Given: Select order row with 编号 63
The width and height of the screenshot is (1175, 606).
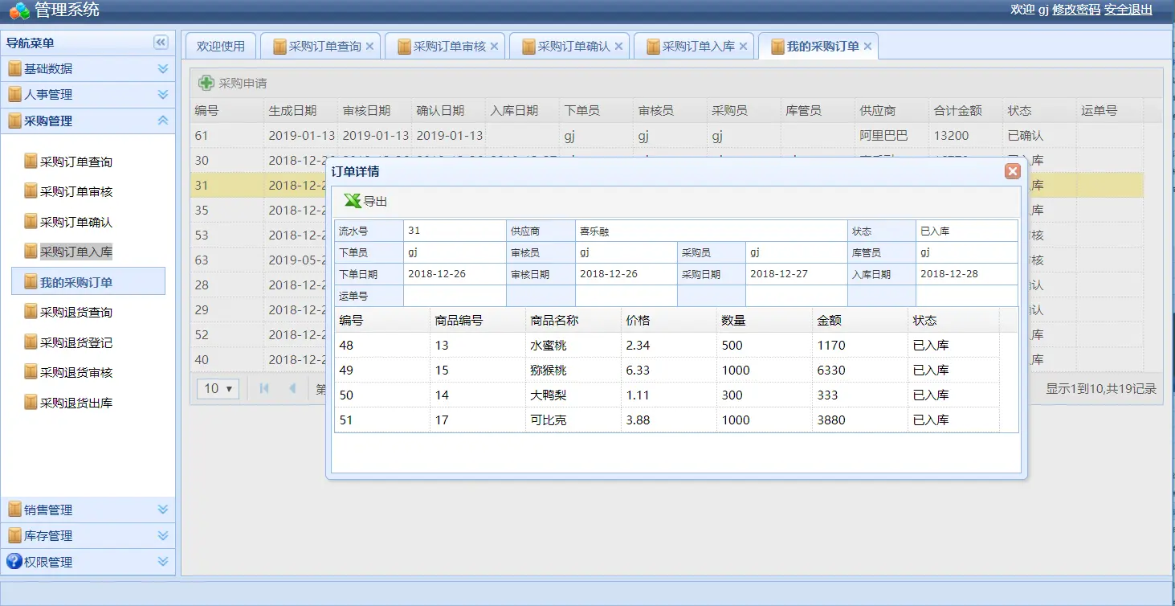Looking at the screenshot, I should pos(259,260).
